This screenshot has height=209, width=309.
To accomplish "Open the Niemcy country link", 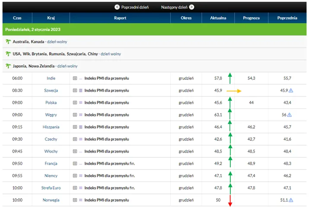I will (x=51, y=176).
